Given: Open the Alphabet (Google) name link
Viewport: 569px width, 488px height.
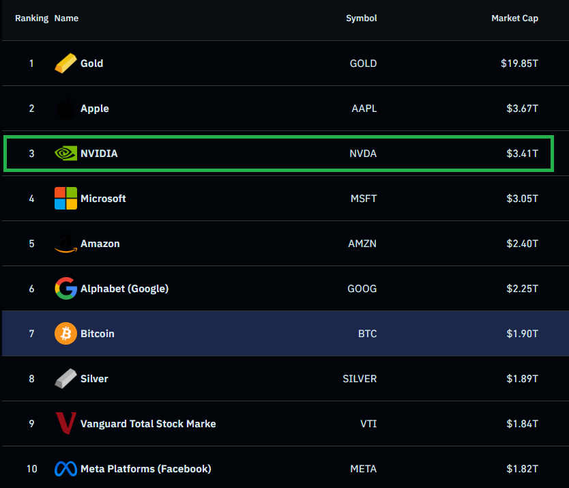Looking at the screenshot, I should (124, 289).
